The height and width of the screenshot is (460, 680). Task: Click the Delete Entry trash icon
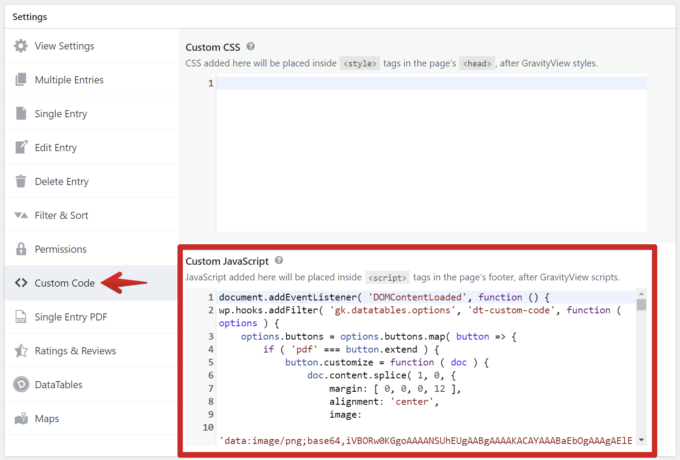21,181
